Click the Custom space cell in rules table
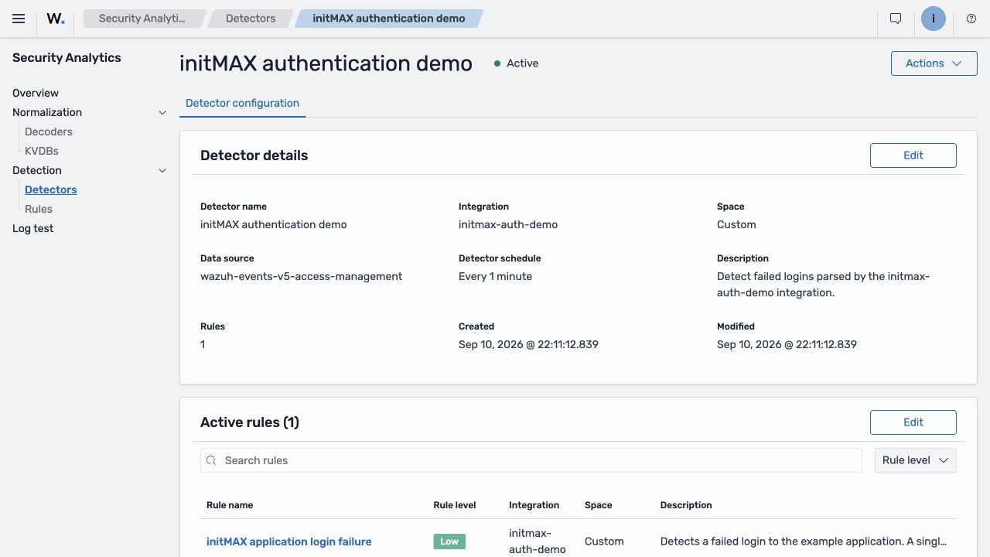This screenshot has height=557, width=990. (604, 542)
